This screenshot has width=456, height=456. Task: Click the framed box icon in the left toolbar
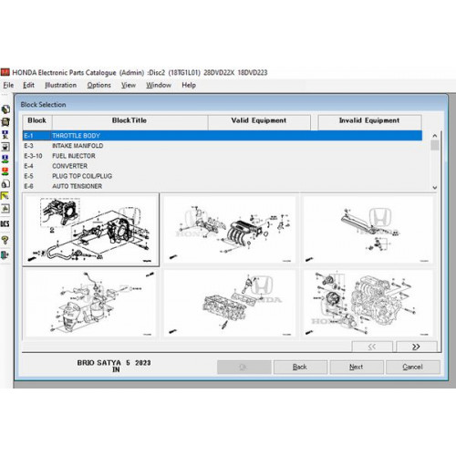(5, 147)
